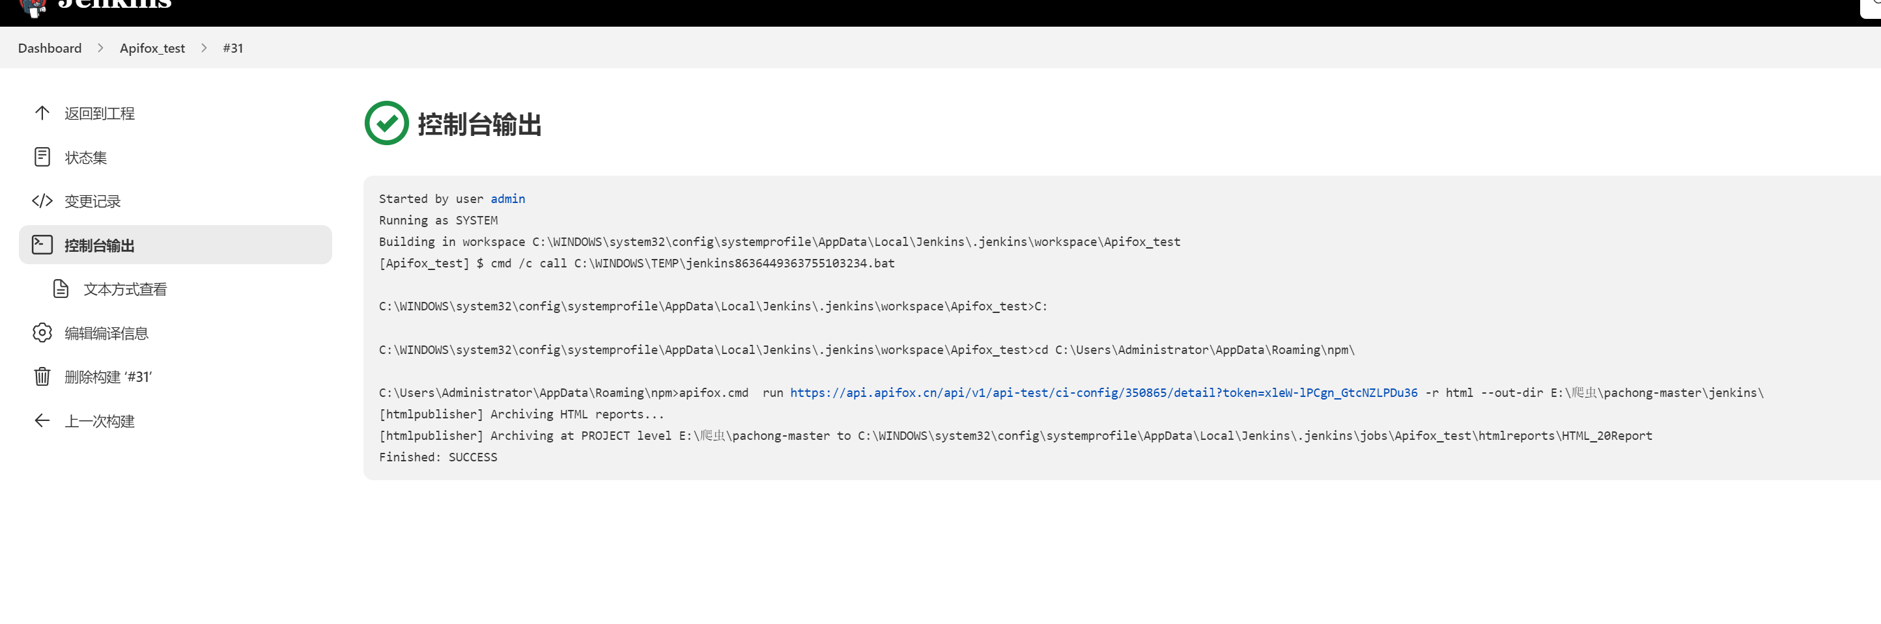Click the 控制台输出 page heading
This screenshot has width=1881, height=624.
point(479,124)
